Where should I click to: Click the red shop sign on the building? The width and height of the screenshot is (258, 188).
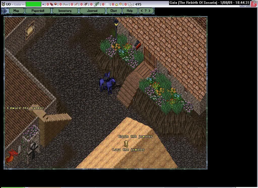pos(138,45)
